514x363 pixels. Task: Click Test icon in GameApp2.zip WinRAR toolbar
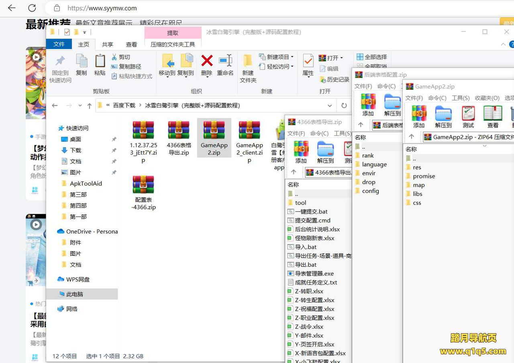468,114
